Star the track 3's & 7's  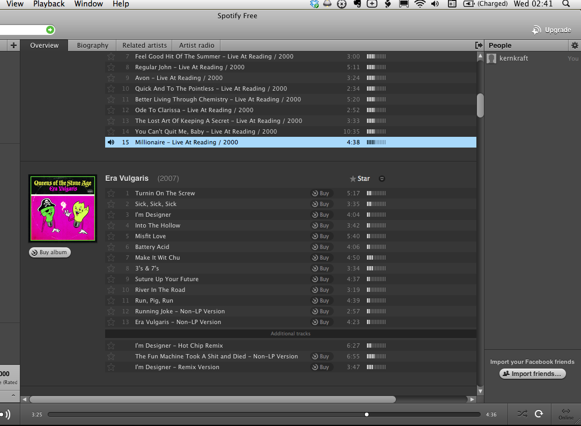coord(111,268)
